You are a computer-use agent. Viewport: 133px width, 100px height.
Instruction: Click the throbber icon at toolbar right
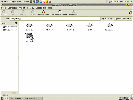(131, 13)
